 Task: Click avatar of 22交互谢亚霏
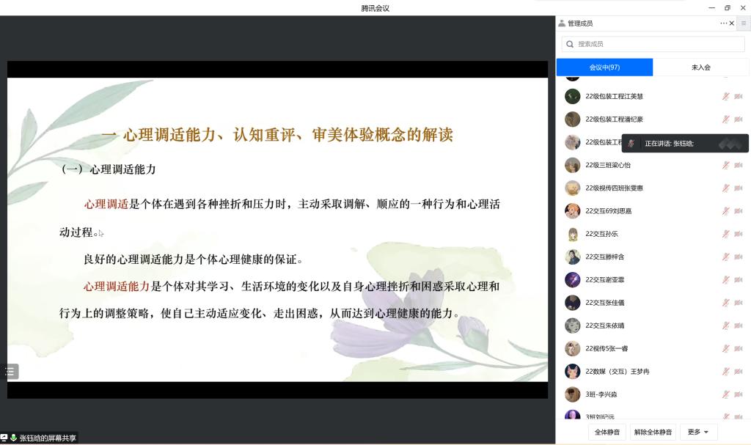572,279
